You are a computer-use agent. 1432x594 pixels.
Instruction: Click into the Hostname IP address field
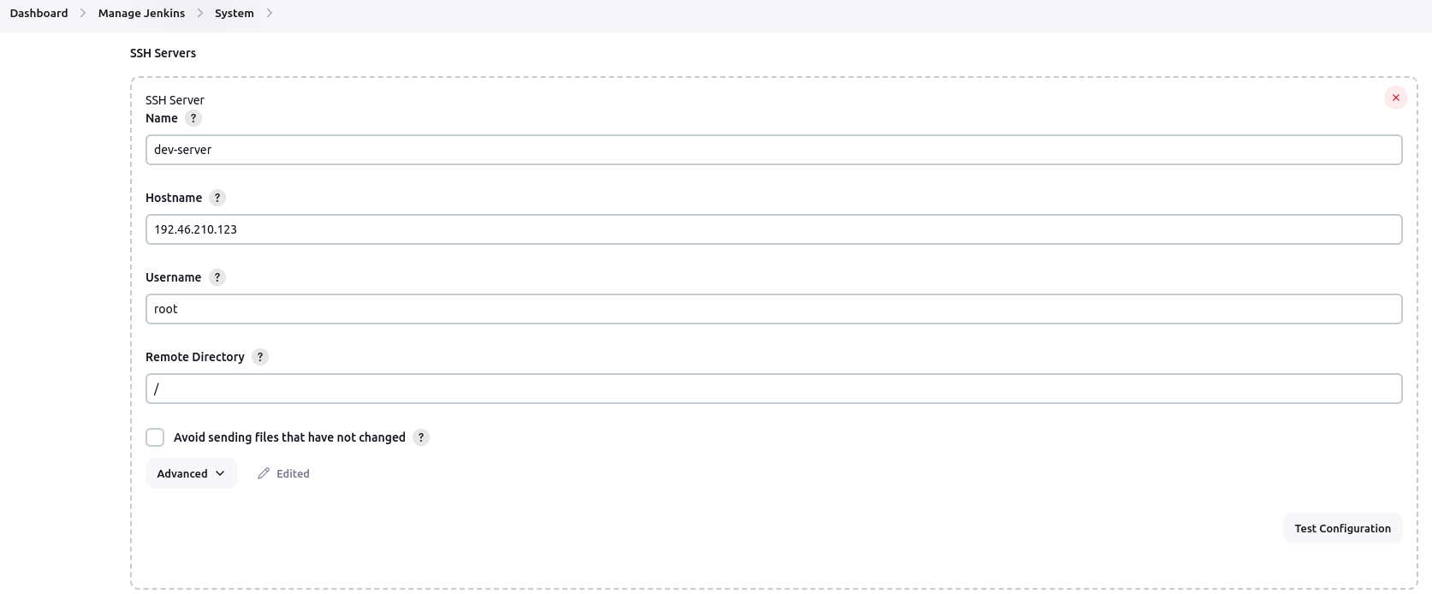[x=773, y=229]
